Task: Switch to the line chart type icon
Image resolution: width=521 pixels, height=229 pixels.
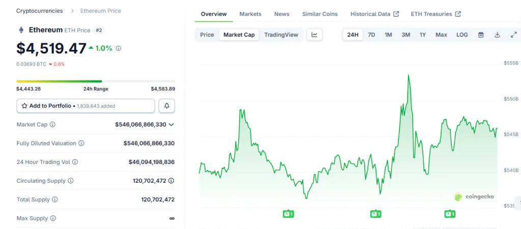Action: [x=314, y=35]
